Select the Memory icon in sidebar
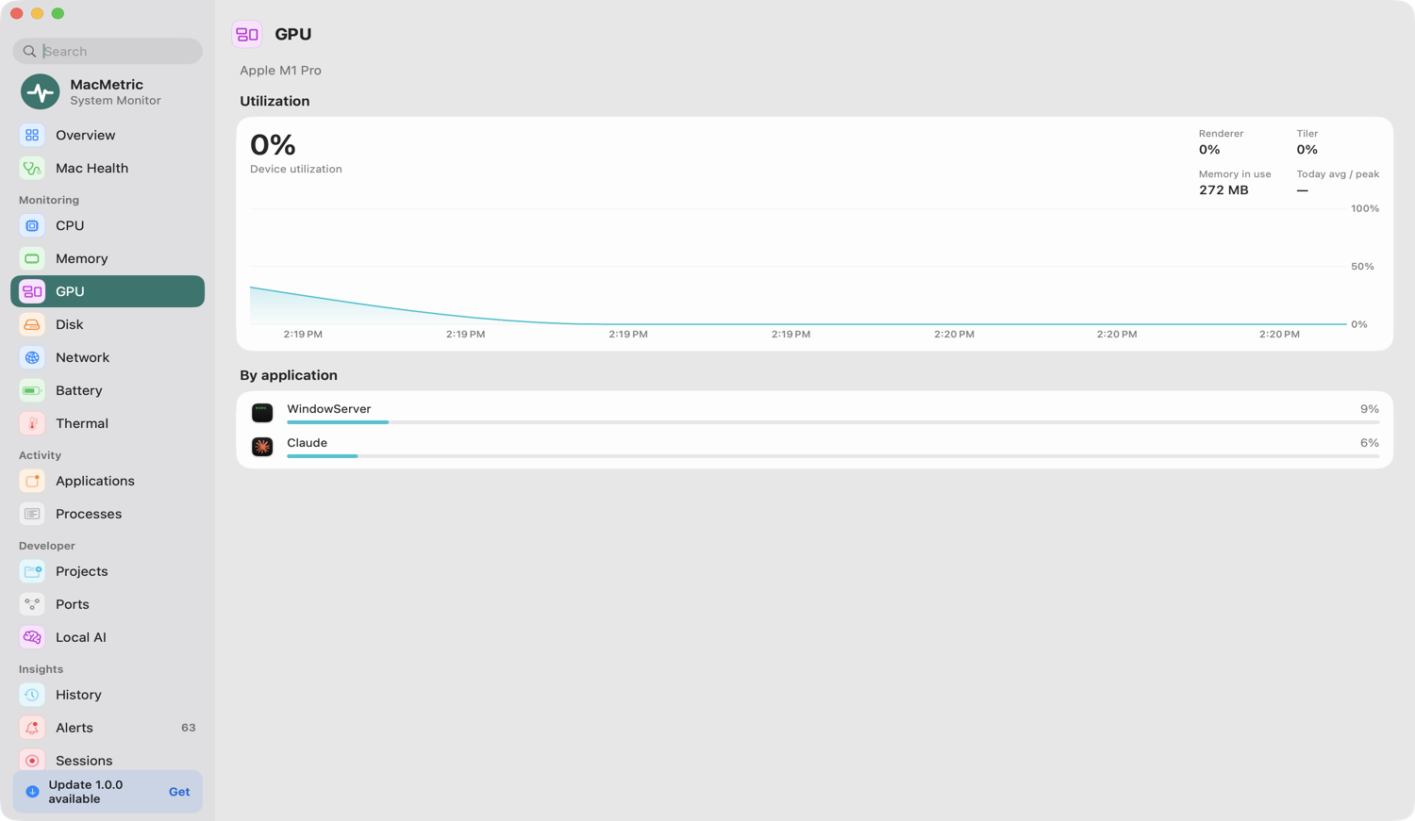The width and height of the screenshot is (1415, 821). (x=32, y=258)
